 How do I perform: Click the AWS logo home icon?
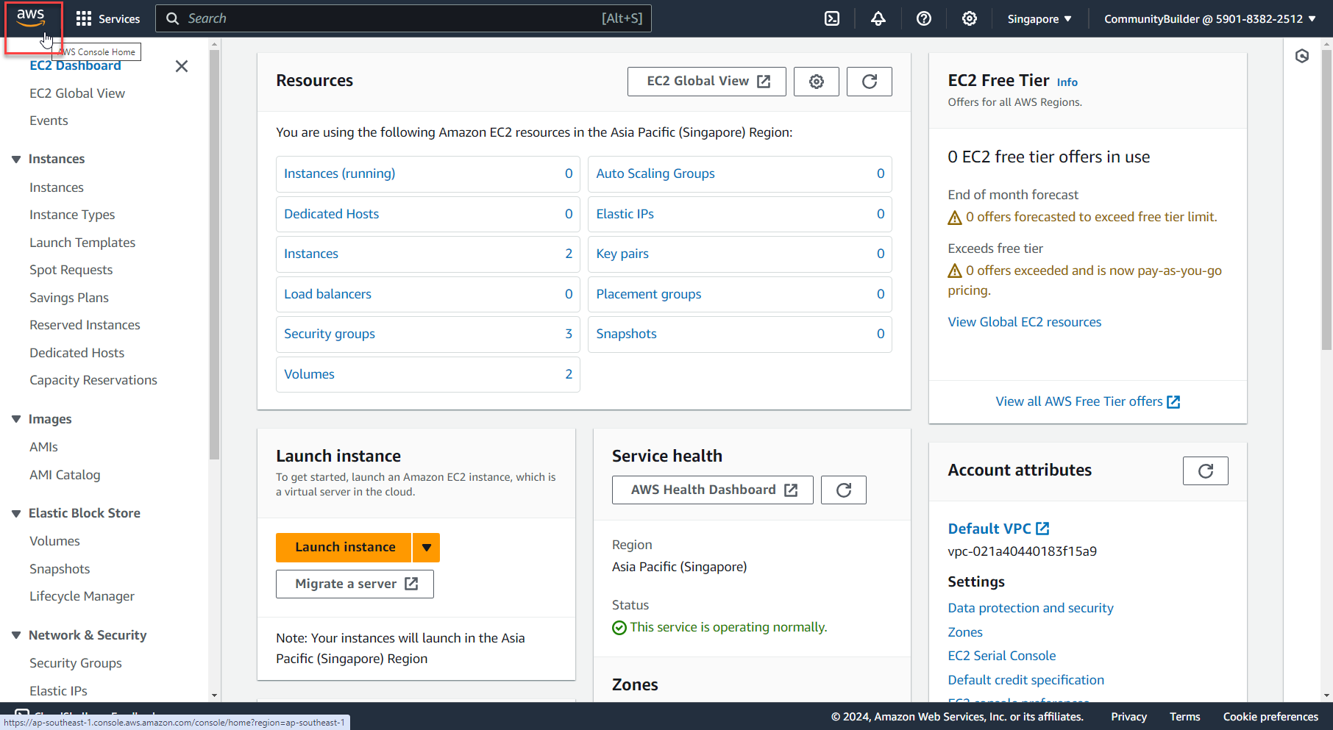coord(31,18)
